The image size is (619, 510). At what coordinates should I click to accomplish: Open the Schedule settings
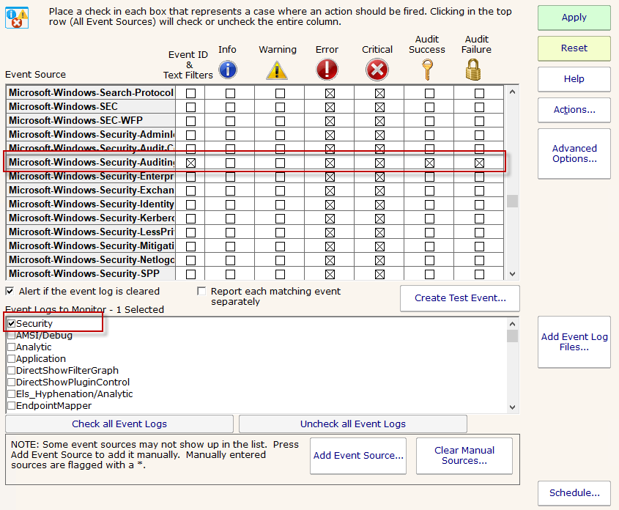pos(574,493)
